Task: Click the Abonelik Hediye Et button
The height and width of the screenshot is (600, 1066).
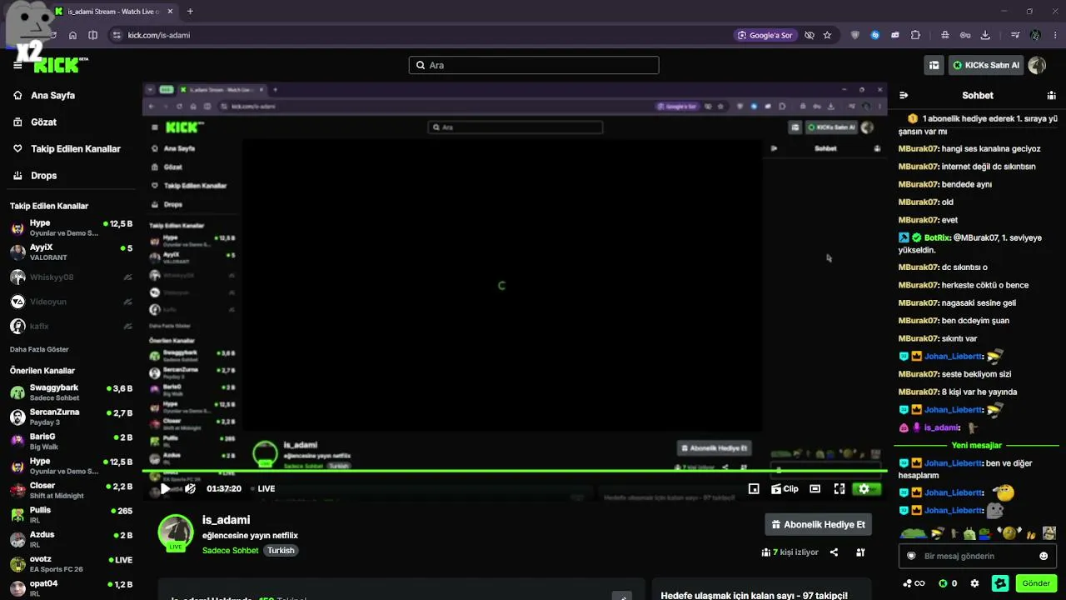Action: 818,524
